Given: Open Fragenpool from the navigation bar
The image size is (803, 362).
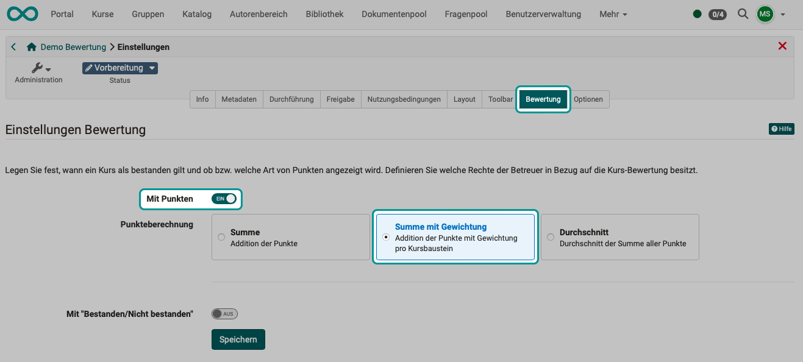Looking at the screenshot, I should click(465, 13).
